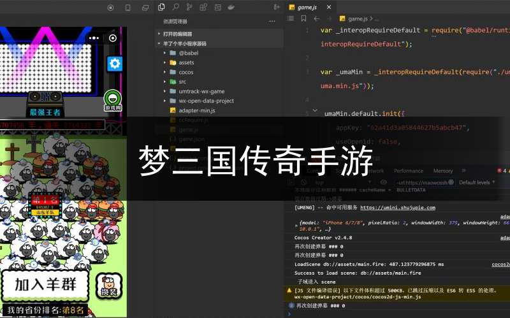
Task: Click the bookmark icon in editor breadcrumb bar
Action: pos(303,18)
